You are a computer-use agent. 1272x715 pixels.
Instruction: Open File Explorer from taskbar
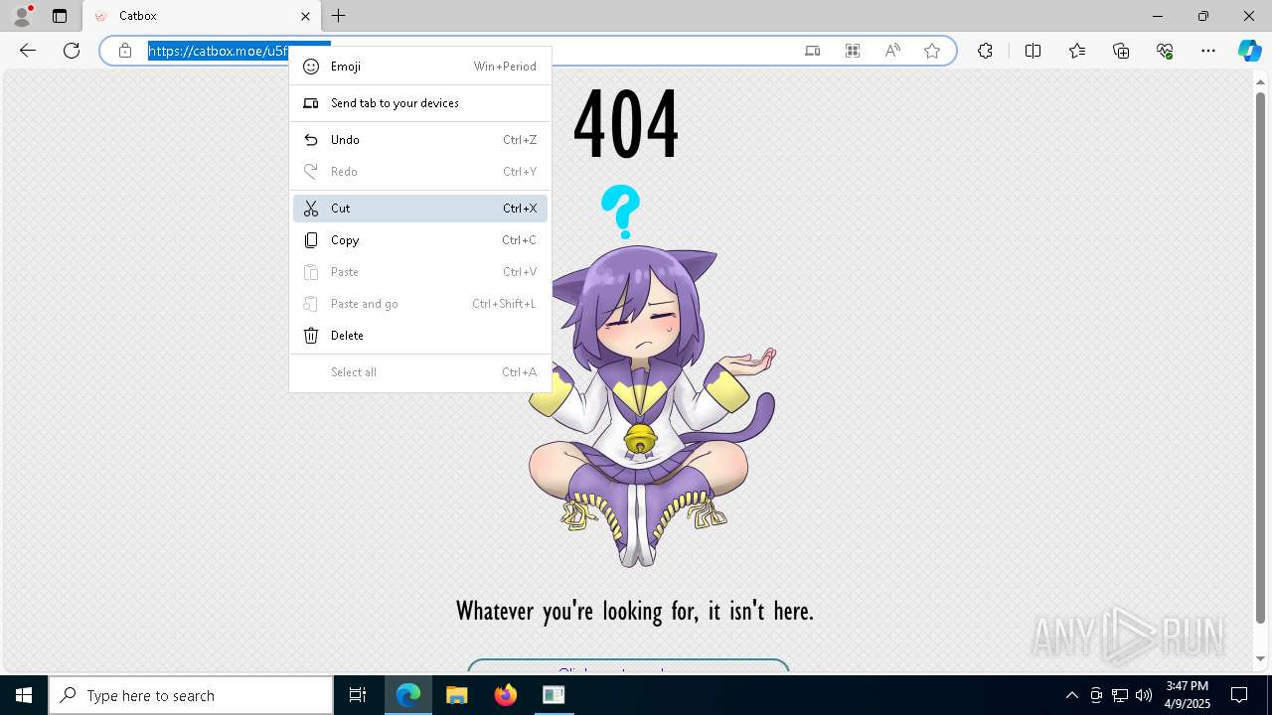(x=457, y=695)
